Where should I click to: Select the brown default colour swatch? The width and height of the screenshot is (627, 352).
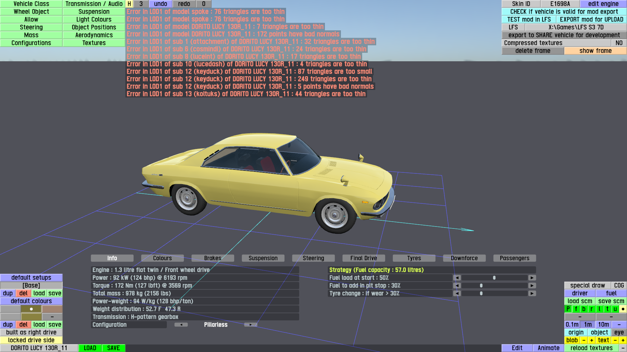click(52, 309)
